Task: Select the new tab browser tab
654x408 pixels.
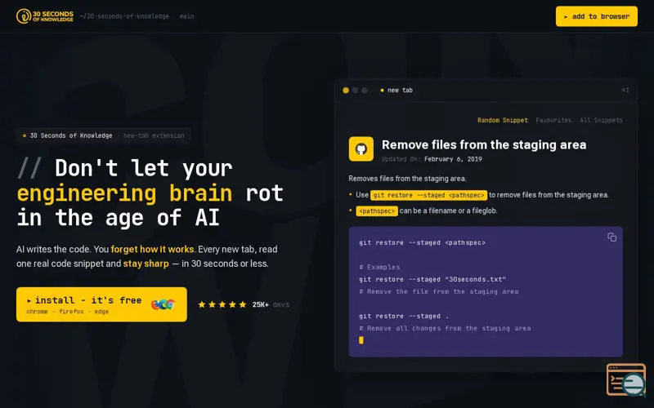Action: [x=396, y=91]
